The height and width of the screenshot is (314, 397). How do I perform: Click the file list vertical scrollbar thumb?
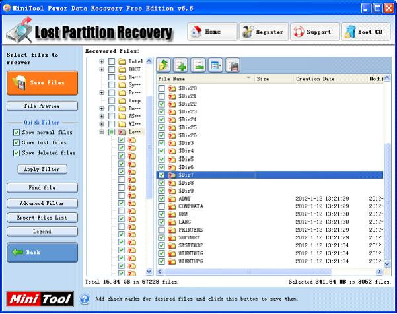click(387, 201)
